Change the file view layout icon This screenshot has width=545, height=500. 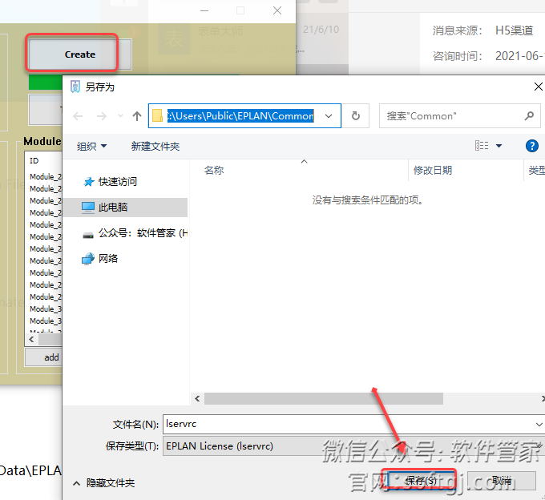[482, 146]
